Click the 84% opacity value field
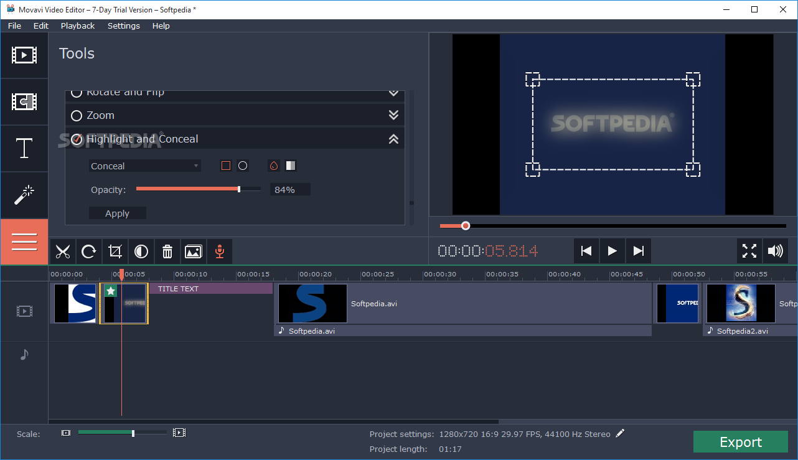 290,190
